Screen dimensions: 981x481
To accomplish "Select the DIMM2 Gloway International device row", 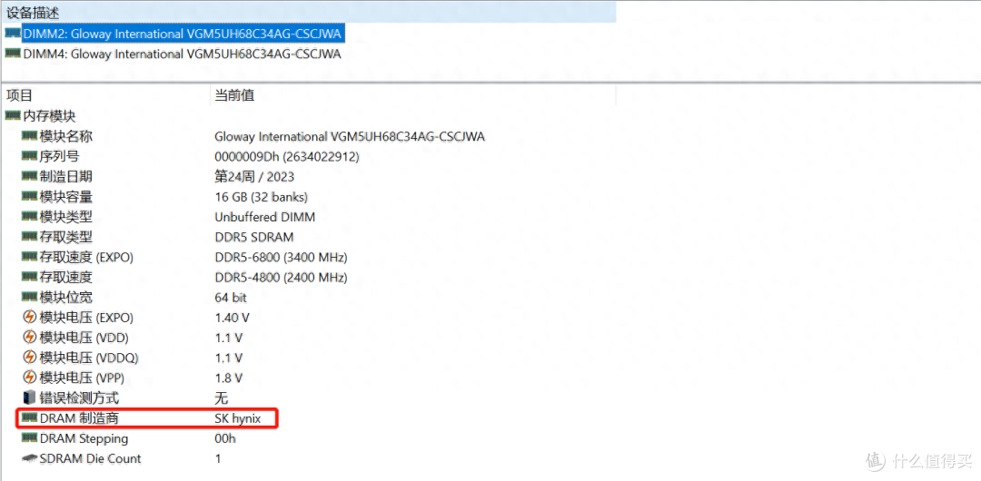I will (182, 34).
